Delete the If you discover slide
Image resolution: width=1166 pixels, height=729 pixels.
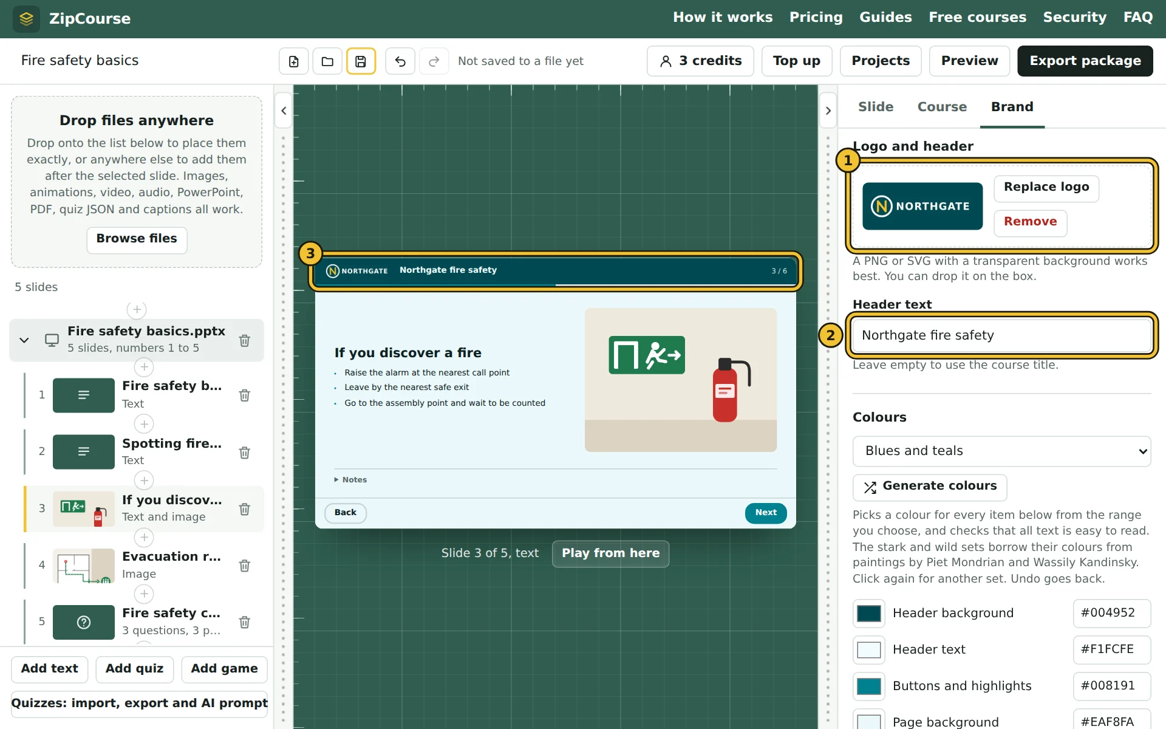pyautogui.click(x=245, y=509)
